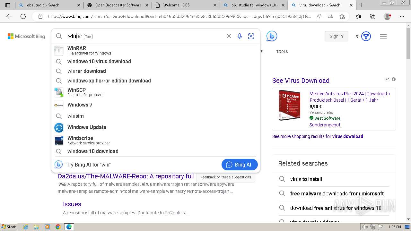The height and width of the screenshot is (231, 411).
Task: Focus the Bing search input field
Action: click(146, 36)
